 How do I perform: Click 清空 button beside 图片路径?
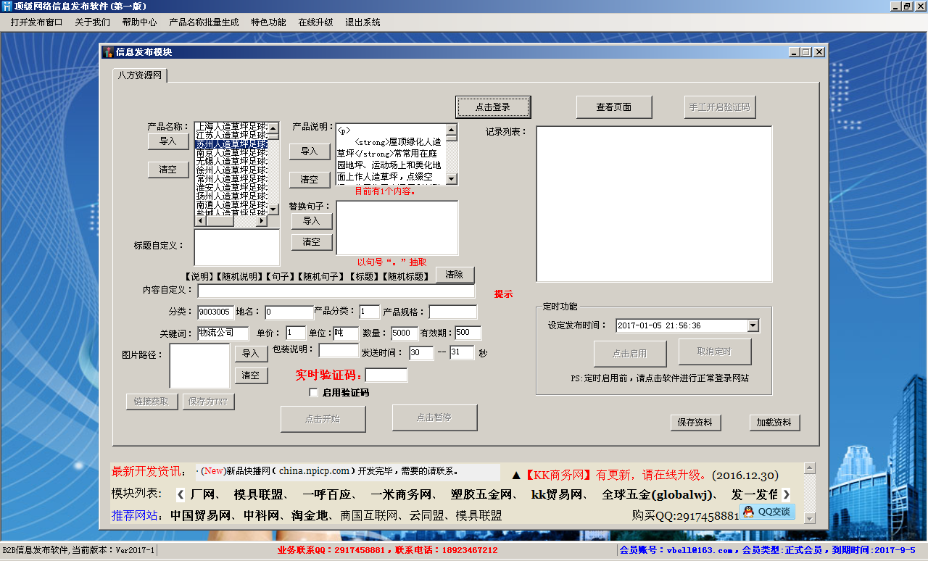(x=251, y=375)
